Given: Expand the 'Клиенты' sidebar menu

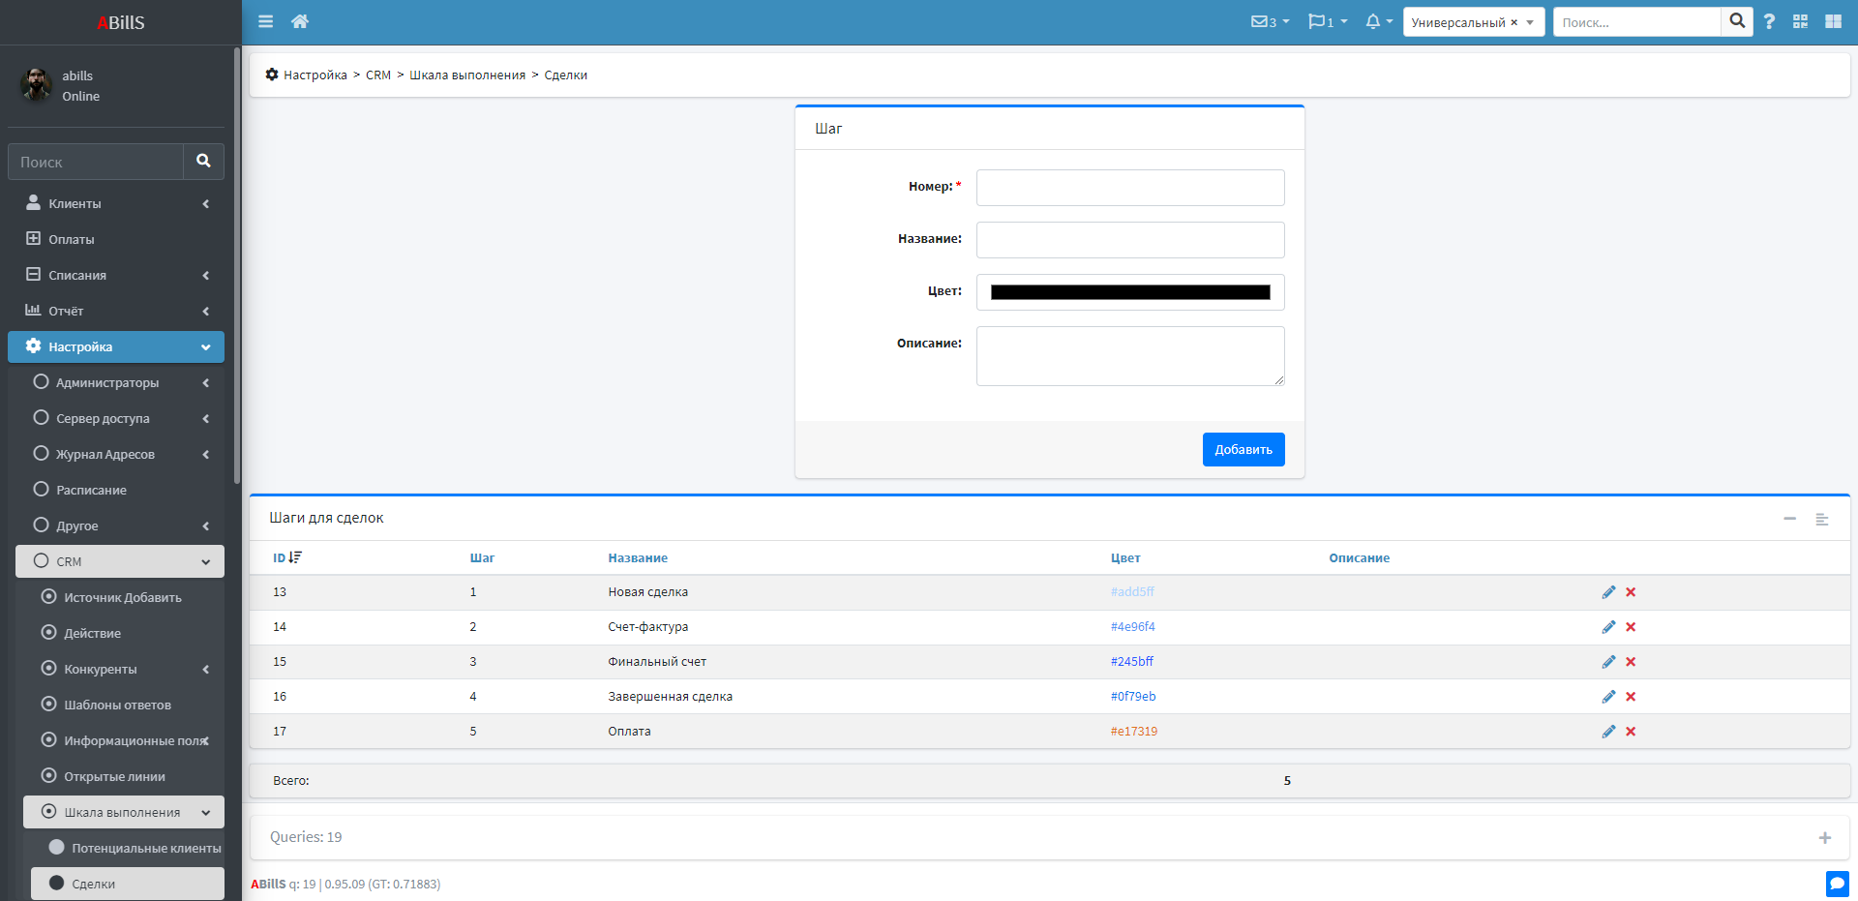Looking at the screenshot, I should 116,203.
